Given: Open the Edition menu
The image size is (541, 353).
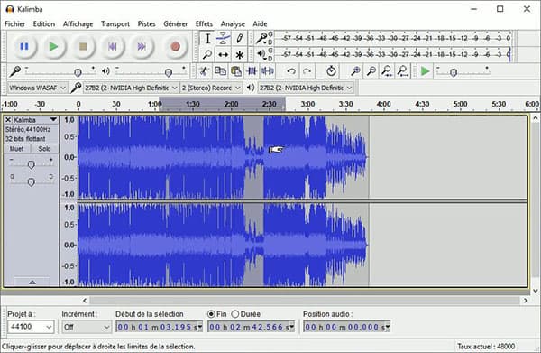Looking at the screenshot, I should click(x=44, y=23).
